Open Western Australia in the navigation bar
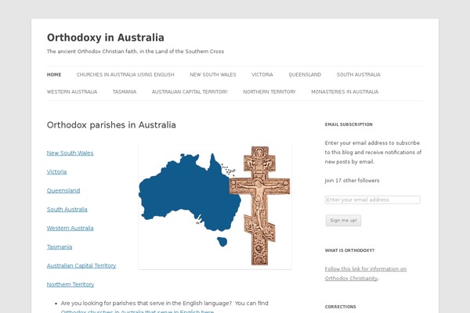This screenshot has height=313, width=470. coord(72,92)
